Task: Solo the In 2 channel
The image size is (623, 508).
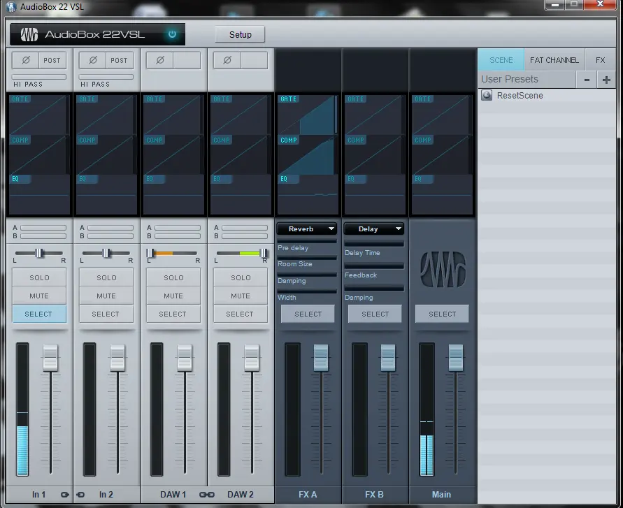Action: pyautogui.click(x=106, y=277)
